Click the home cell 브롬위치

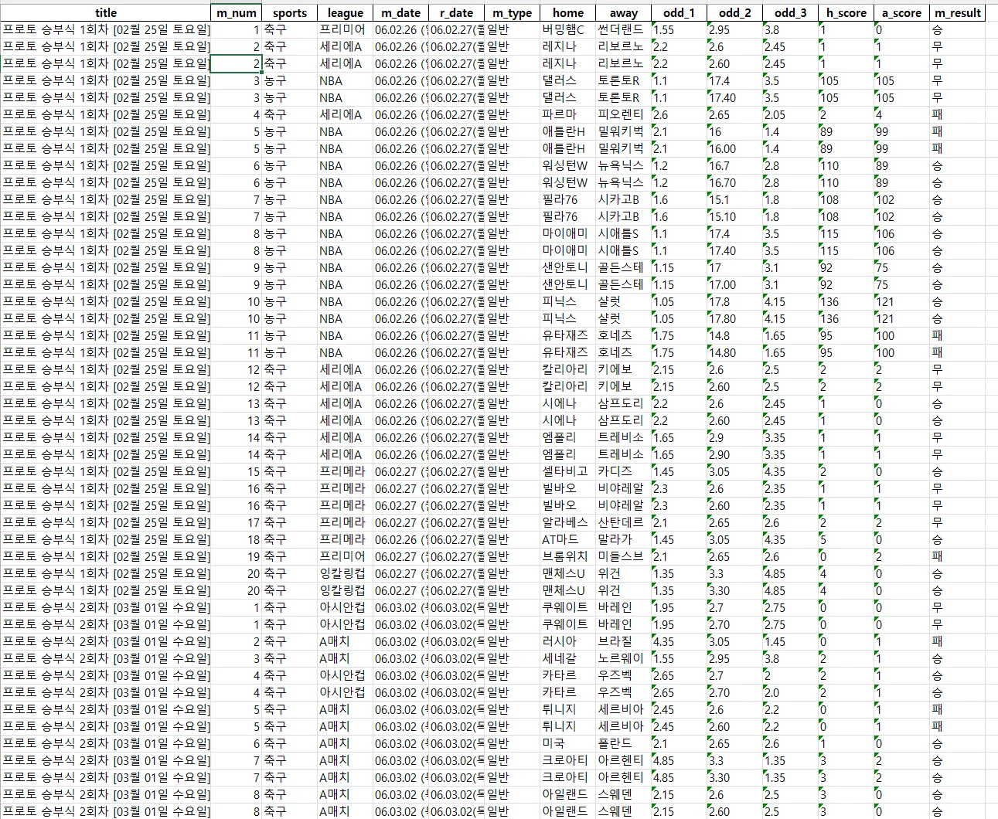pos(567,556)
